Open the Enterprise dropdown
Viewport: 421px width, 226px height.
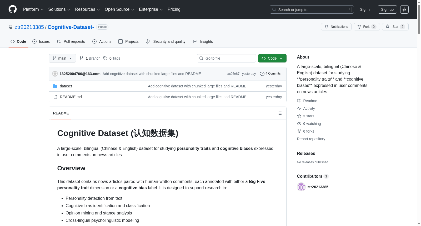[x=151, y=9]
